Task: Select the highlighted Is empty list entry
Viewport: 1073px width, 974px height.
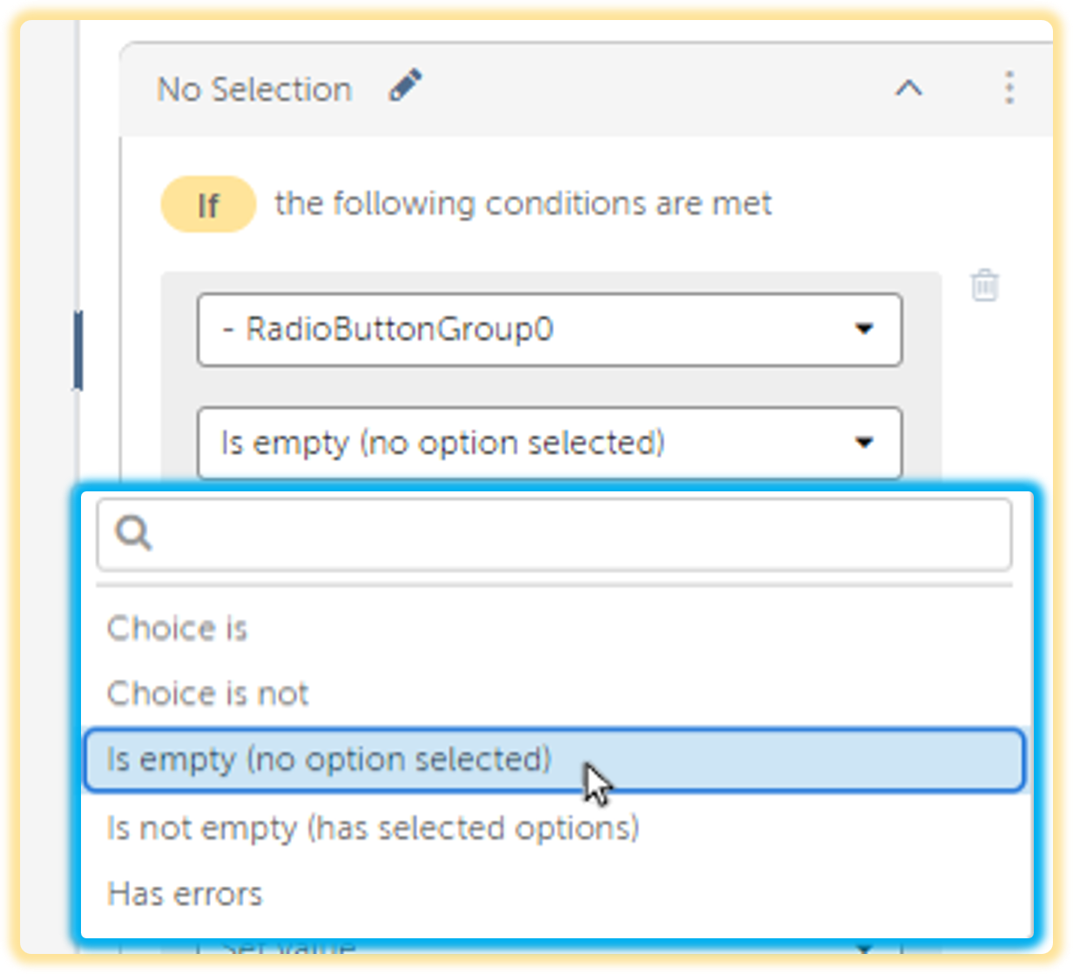Action: tap(328, 759)
